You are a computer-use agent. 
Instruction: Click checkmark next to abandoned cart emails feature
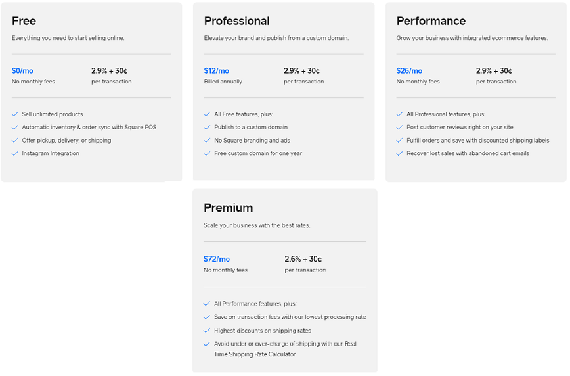(400, 154)
